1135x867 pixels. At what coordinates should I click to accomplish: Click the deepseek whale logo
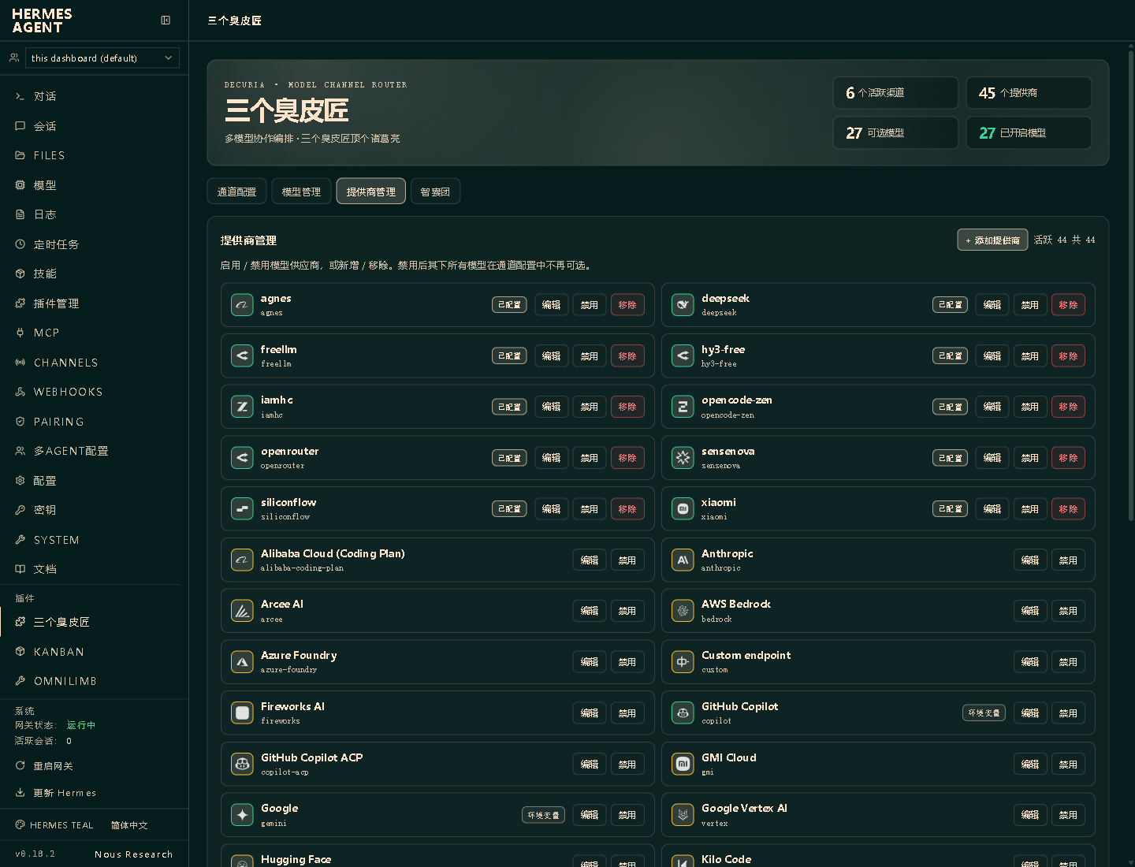683,305
